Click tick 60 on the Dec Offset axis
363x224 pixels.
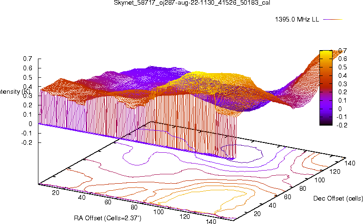[288, 197]
